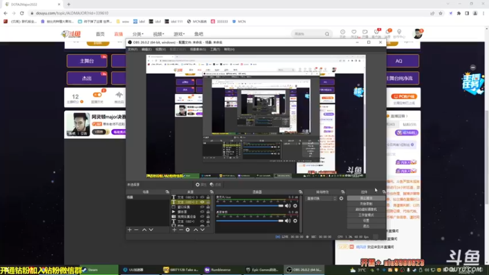The image size is (489, 275).
Task: Open OBS 工具 Tools menu
Action: [x=215, y=50]
